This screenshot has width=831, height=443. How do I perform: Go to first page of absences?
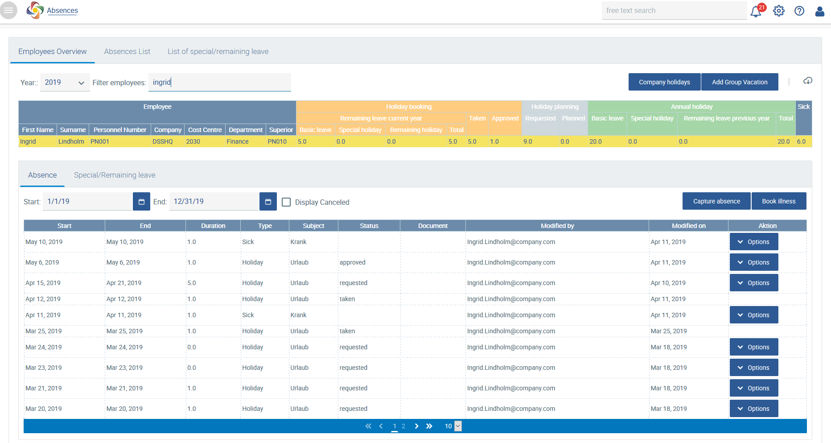point(368,426)
